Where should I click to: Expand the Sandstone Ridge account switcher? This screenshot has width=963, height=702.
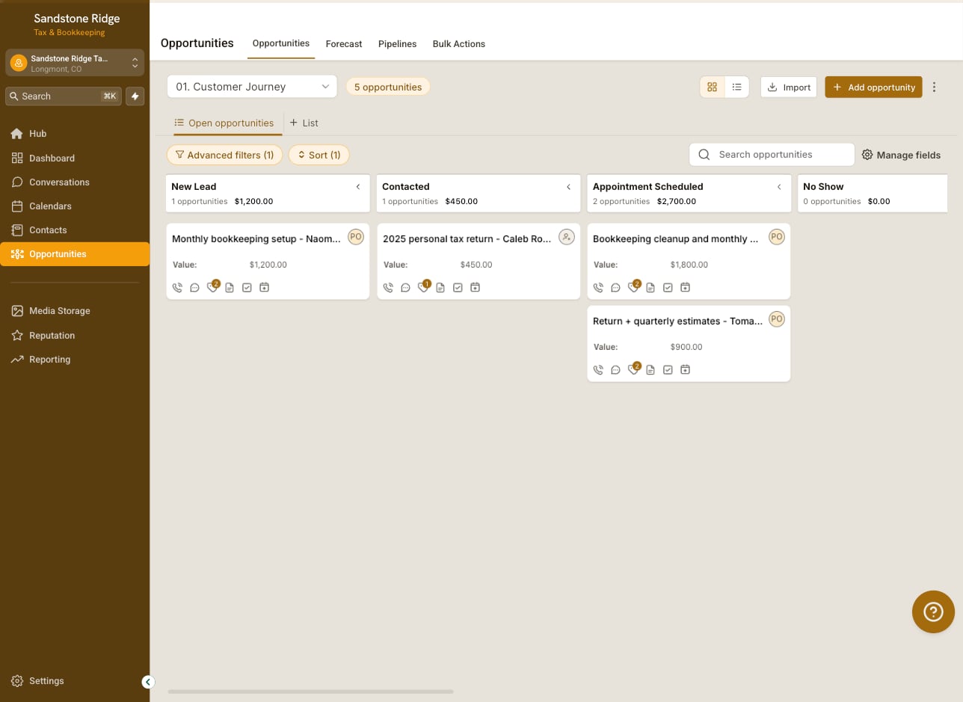pos(75,63)
